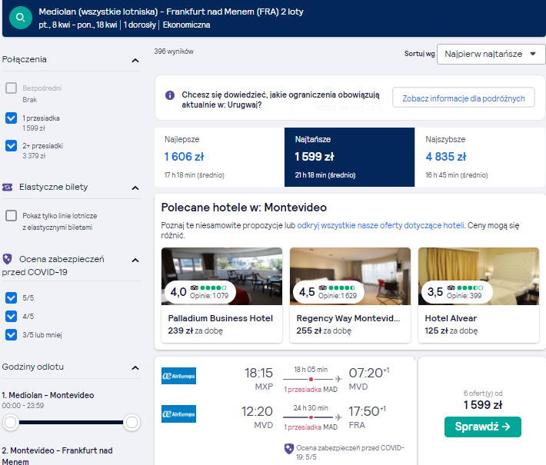Open the Sortuj wg Najpierw najtańsze dropdown

[x=491, y=54]
